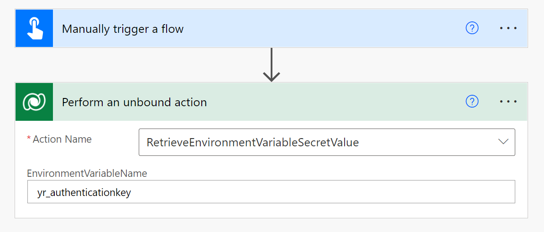
Task: Expand the Action Name dropdown chevron
Action: pyautogui.click(x=503, y=142)
